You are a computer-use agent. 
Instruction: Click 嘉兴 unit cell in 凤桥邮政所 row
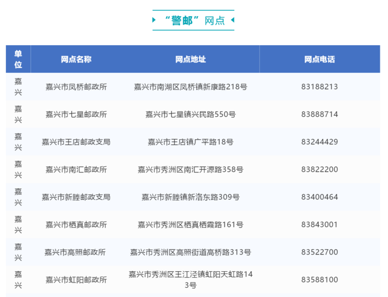(x=18, y=87)
